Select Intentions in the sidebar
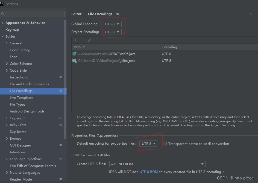 17,152
